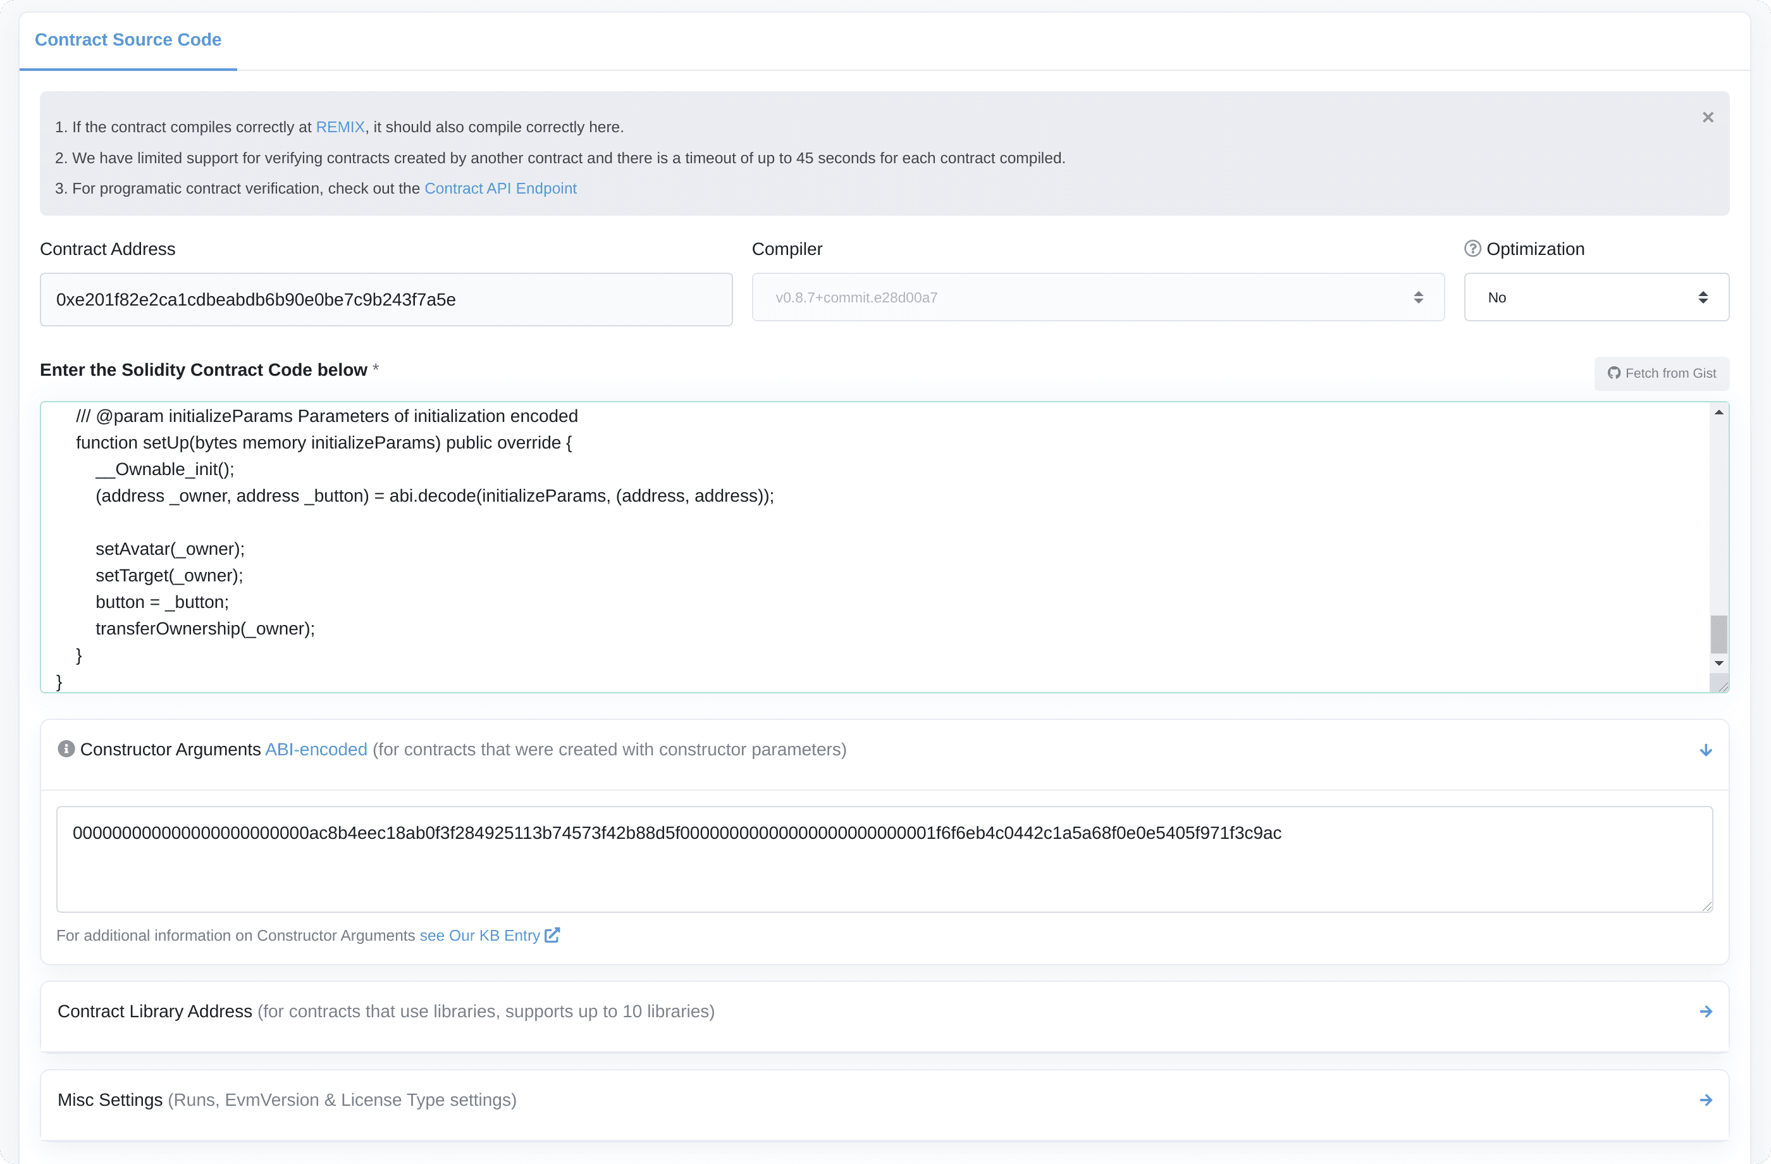1771x1164 pixels.
Task: Click the Optimization help question-mark icon
Action: (x=1472, y=249)
